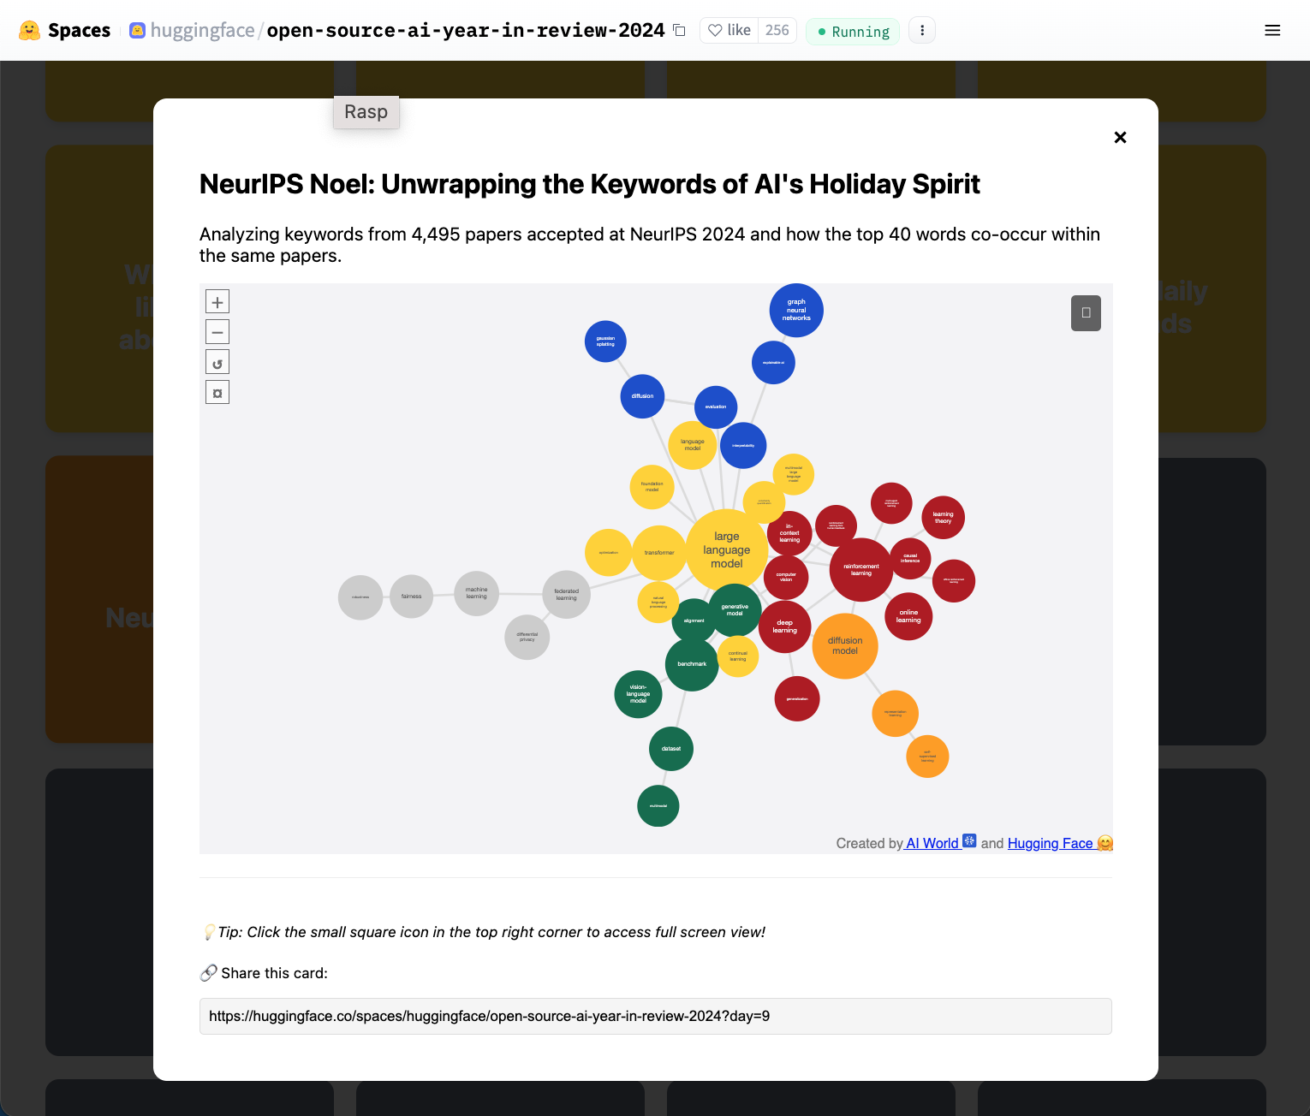
Task: Select the red reinforcement learning node
Action: [x=860, y=569]
